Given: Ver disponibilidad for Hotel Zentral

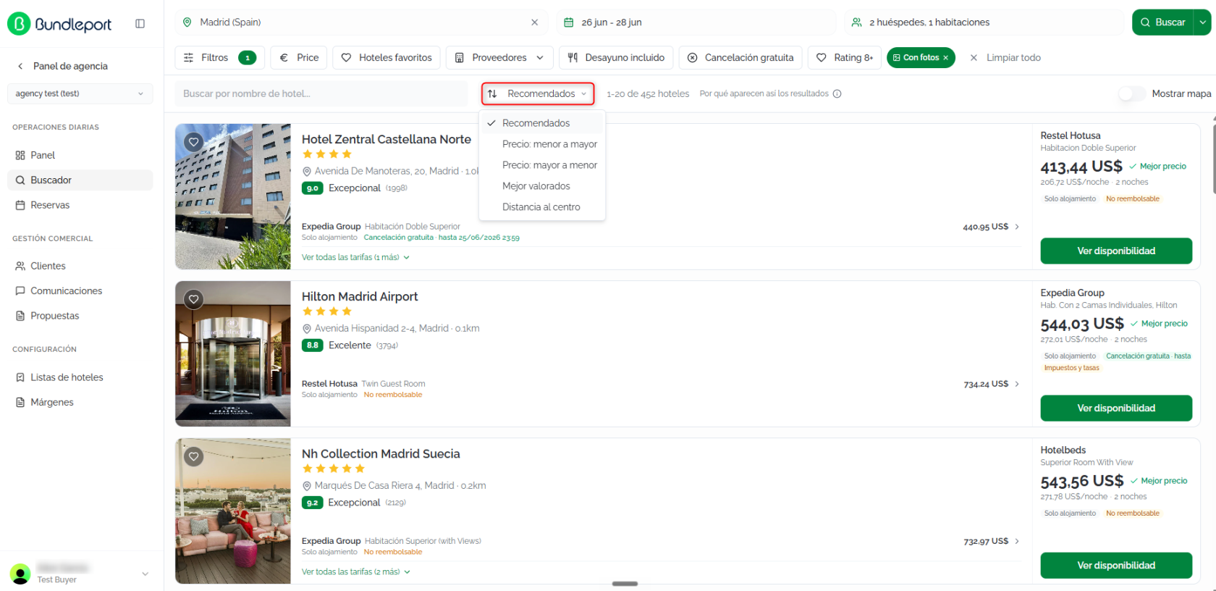Looking at the screenshot, I should click(1116, 251).
